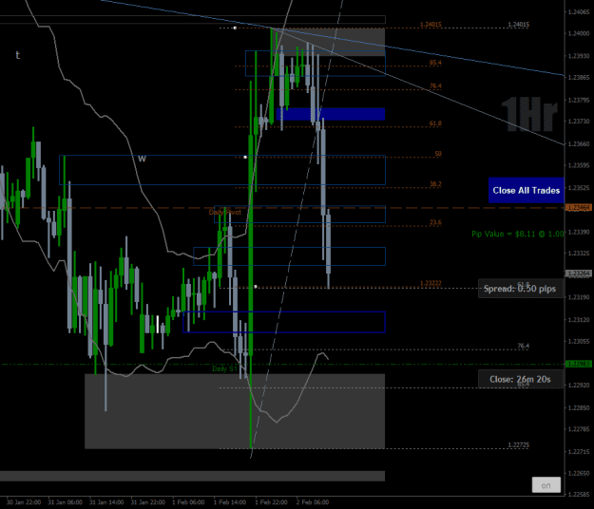
Task: Click the orange 1.23464 price marker
Action: tap(578, 208)
